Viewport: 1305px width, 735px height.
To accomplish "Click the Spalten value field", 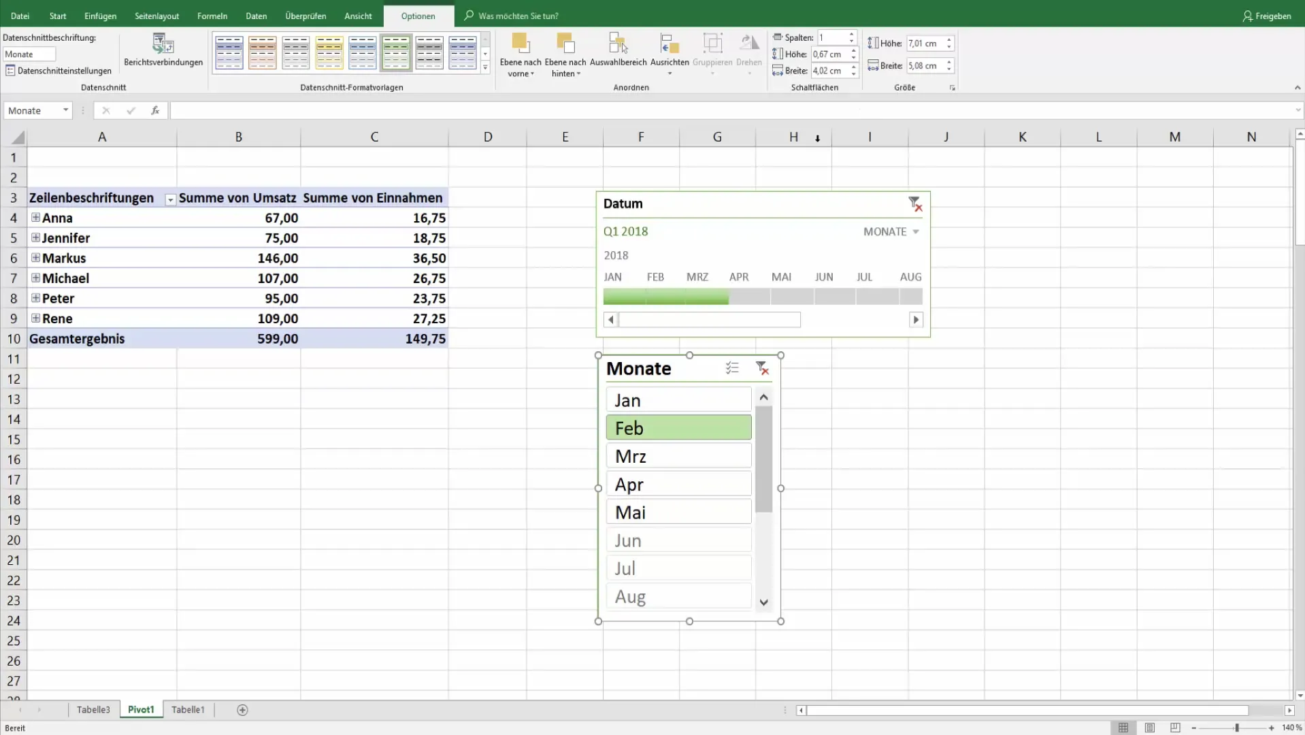I will tap(831, 37).
